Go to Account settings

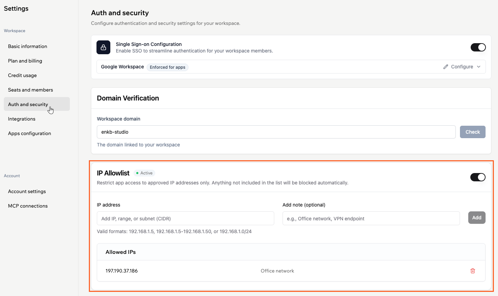tap(27, 191)
